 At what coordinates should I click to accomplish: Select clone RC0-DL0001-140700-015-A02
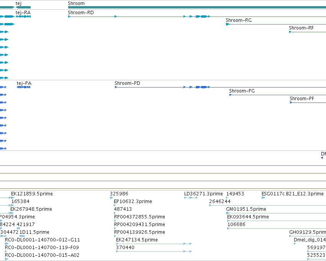point(42,255)
